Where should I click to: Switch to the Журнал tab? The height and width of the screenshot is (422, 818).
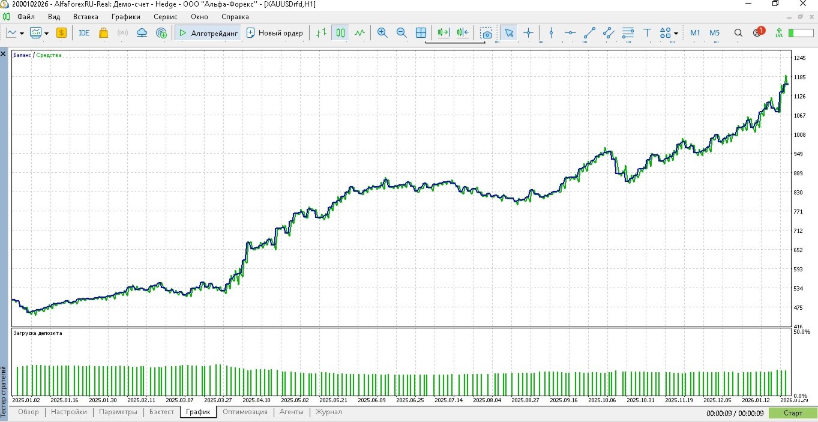328,412
